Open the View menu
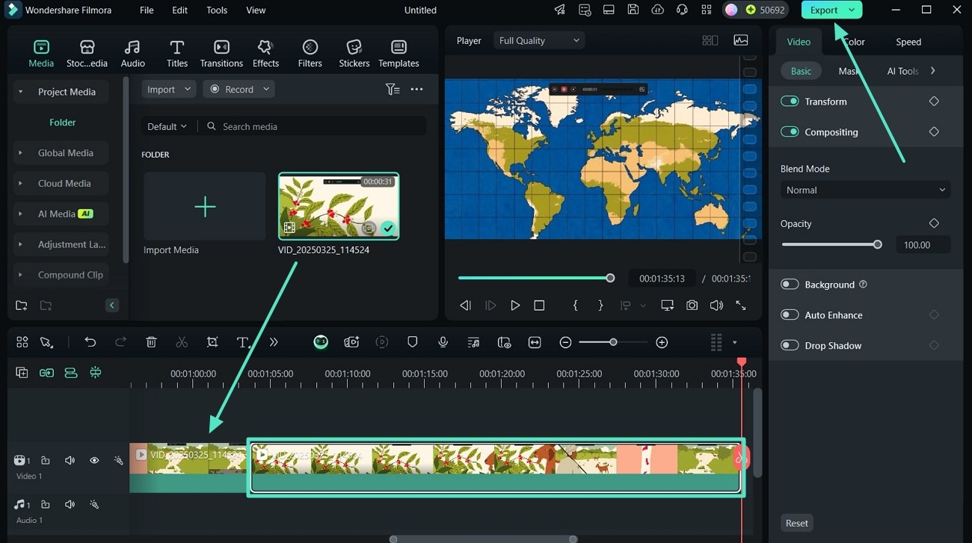972x543 pixels. point(256,10)
